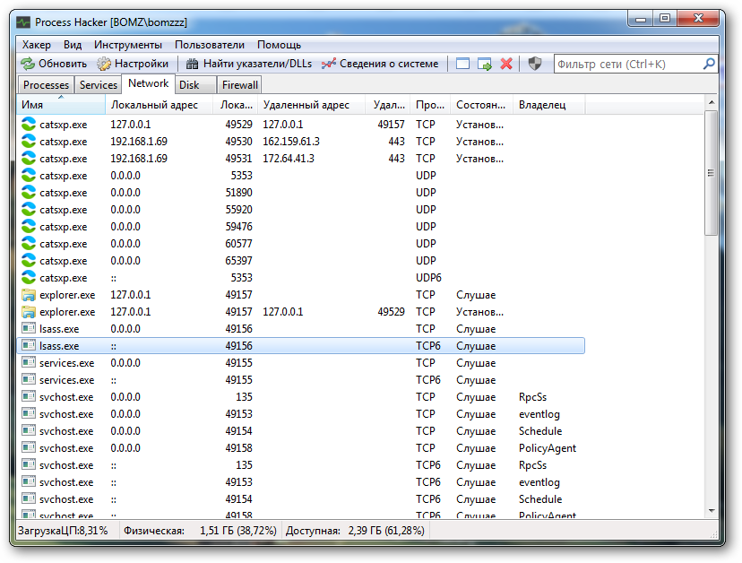Image resolution: width=742 pixels, height=563 pixels.
Task: Open the Инструменты menu
Action: click(x=128, y=44)
